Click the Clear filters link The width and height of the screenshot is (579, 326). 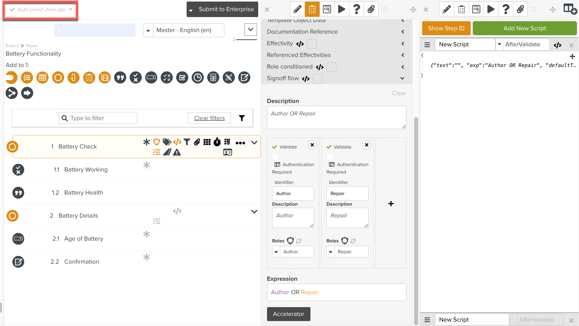pos(209,118)
